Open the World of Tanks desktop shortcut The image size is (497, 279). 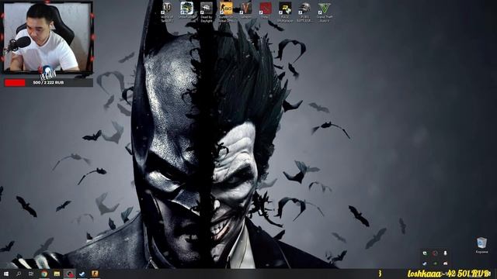(x=167, y=12)
